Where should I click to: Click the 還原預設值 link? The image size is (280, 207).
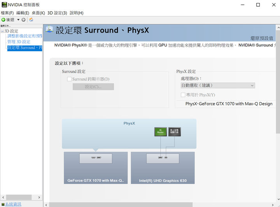pyautogui.click(x=262, y=38)
